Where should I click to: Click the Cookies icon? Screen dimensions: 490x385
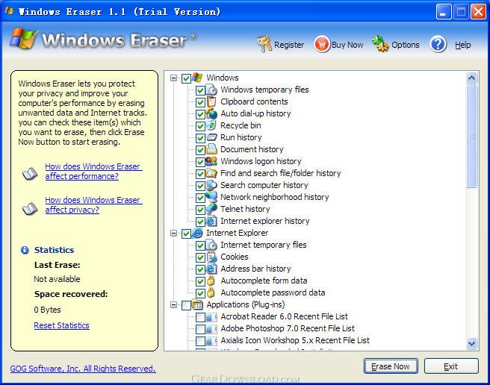(211, 257)
